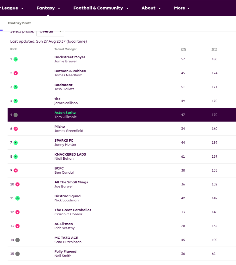Click the pink down arrow beside AC Lil'man
Image resolution: width=236 pixels, height=265 pixels.
[17, 226]
